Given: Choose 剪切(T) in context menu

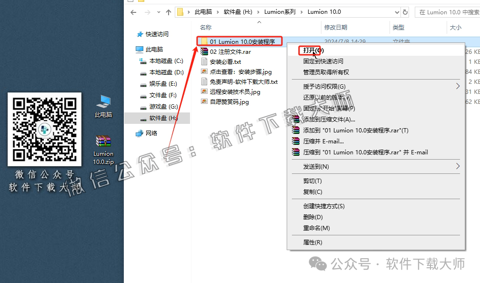Looking at the screenshot, I should [x=312, y=181].
